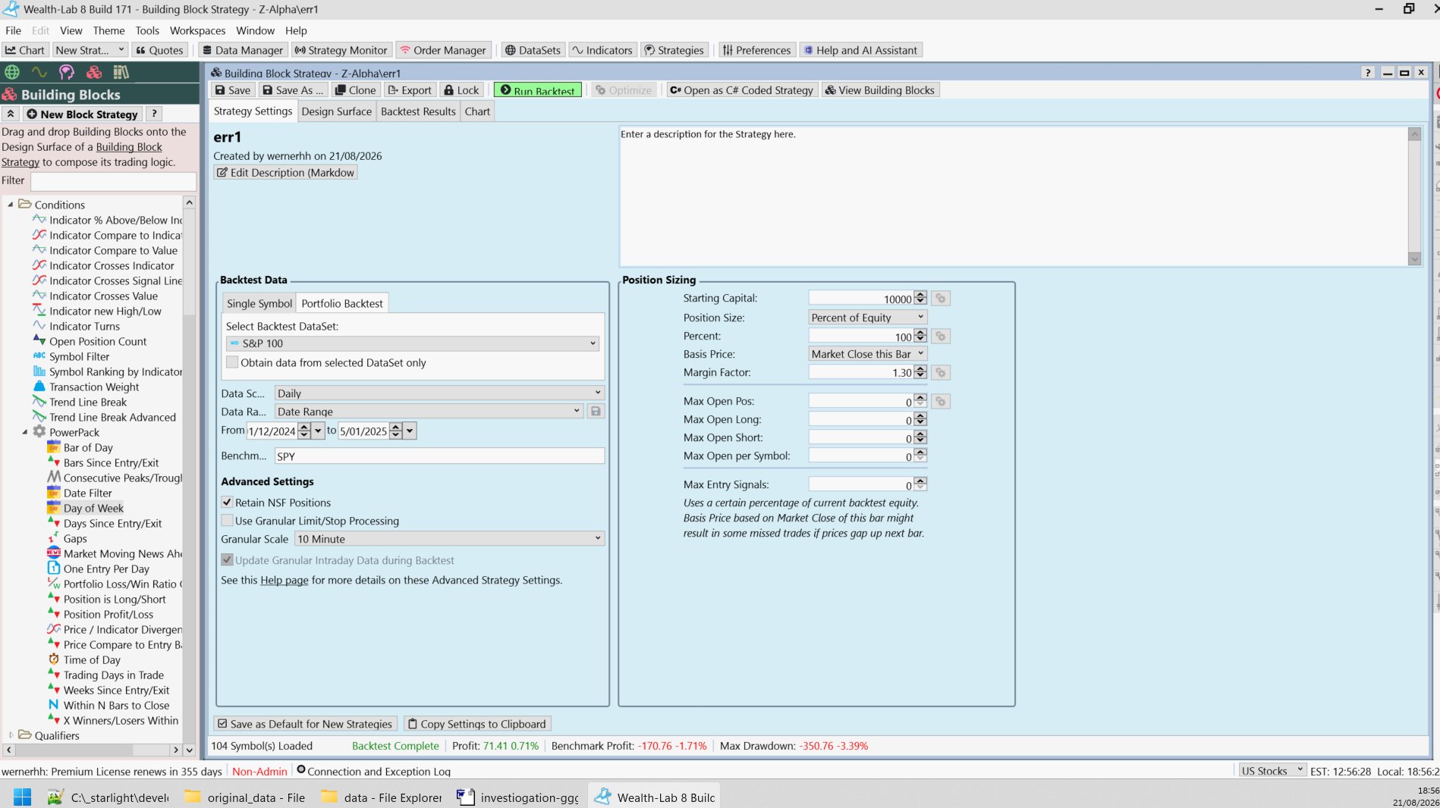Select the Single Symbol tab
The image size is (1440, 808).
[x=259, y=303]
